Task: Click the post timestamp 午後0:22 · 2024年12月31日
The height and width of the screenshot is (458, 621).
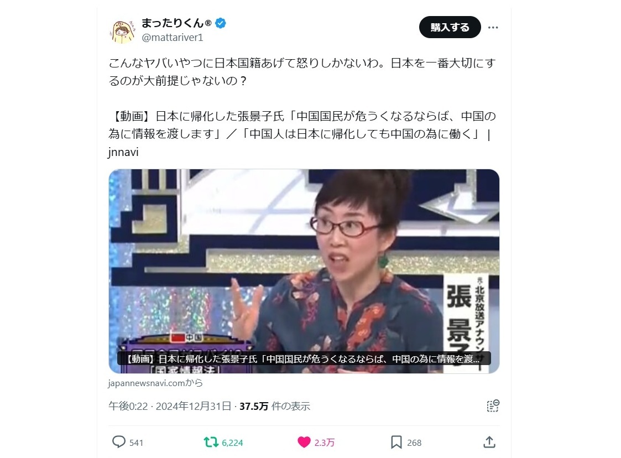Action: pos(170,406)
